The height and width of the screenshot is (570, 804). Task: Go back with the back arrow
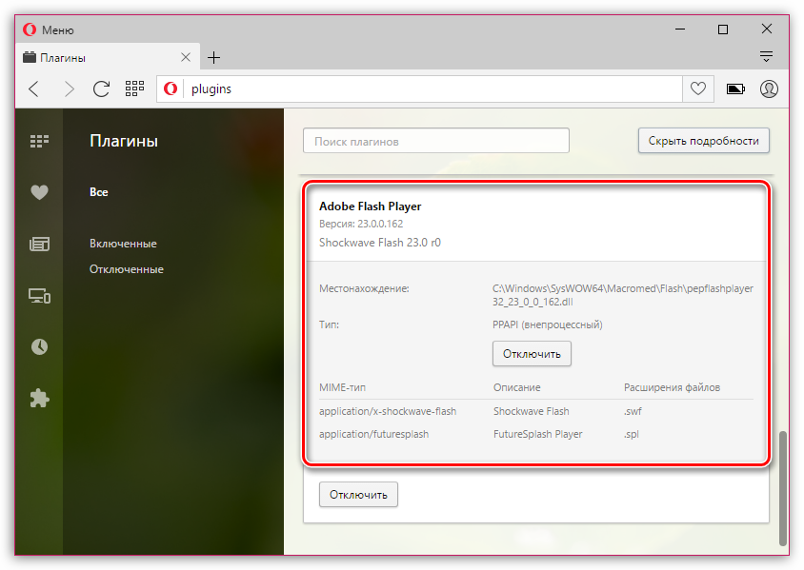(34, 89)
